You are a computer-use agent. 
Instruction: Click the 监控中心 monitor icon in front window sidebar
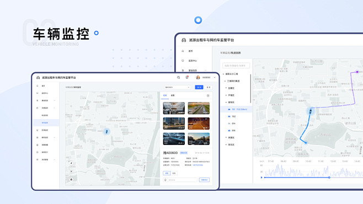[x=38, y=93]
